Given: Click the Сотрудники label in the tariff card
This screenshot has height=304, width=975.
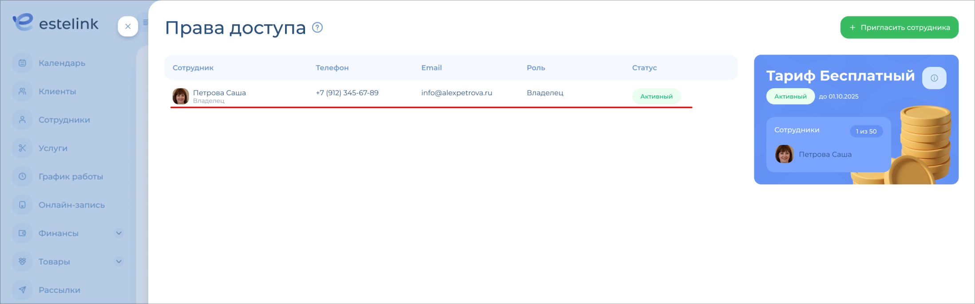Looking at the screenshot, I should click(x=797, y=130).
